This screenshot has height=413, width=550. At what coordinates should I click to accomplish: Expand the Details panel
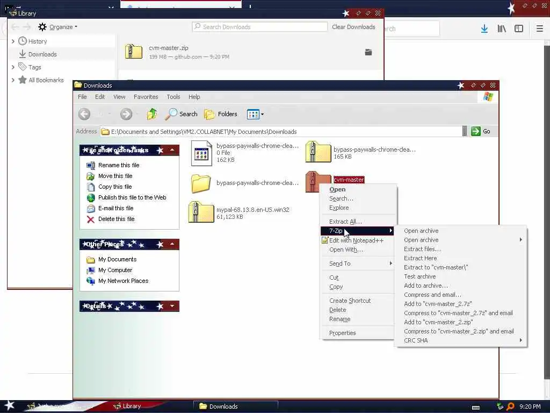coord(172,306)
